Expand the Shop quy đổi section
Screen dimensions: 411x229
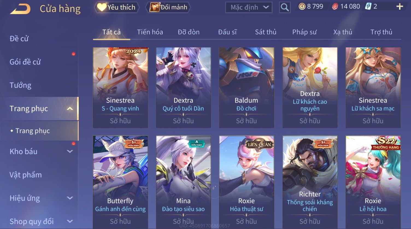70,221
